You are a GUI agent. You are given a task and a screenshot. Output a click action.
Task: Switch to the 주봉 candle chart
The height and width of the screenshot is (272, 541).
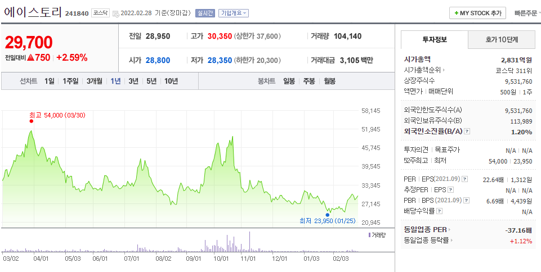[x=309, y=81]
